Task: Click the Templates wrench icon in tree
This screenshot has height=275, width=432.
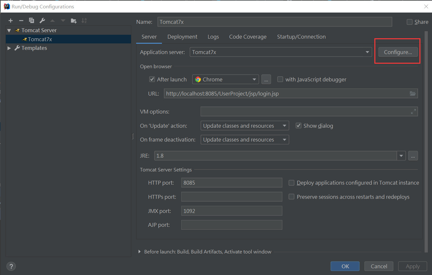Action: 17,48
